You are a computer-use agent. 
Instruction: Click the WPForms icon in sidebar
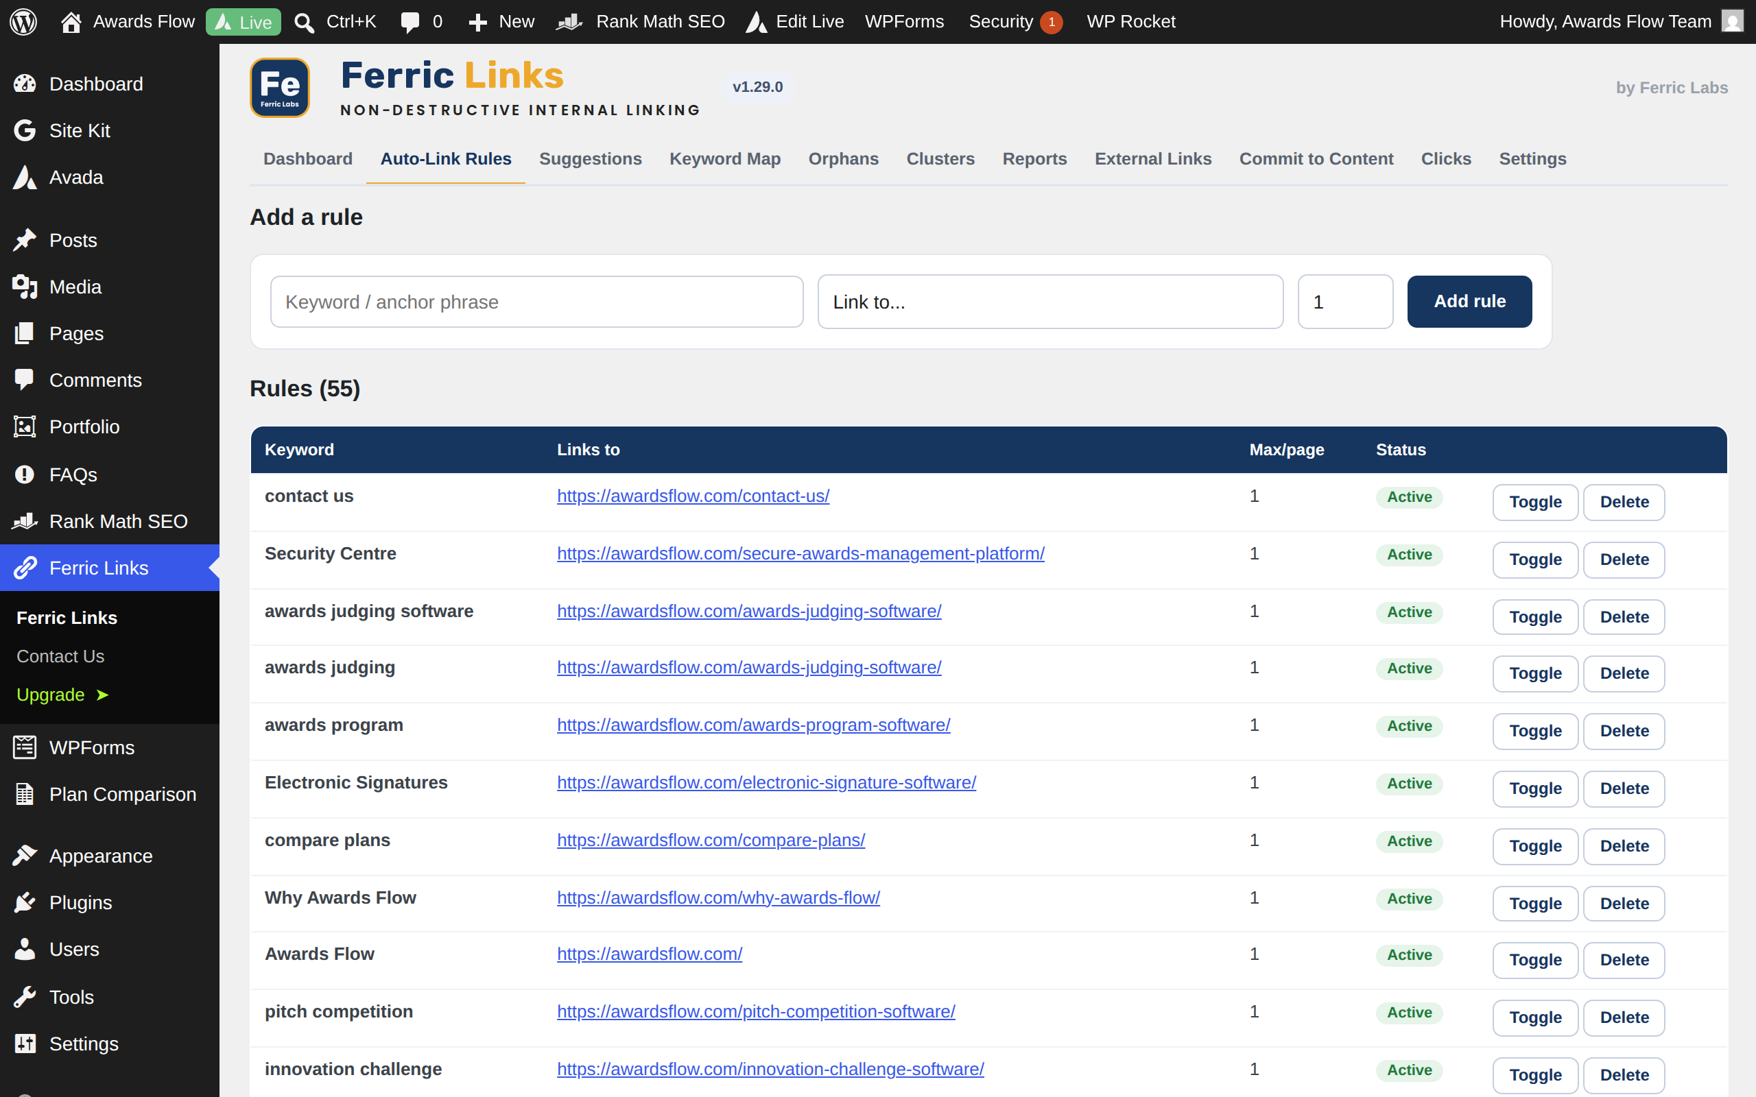[25, 747]
